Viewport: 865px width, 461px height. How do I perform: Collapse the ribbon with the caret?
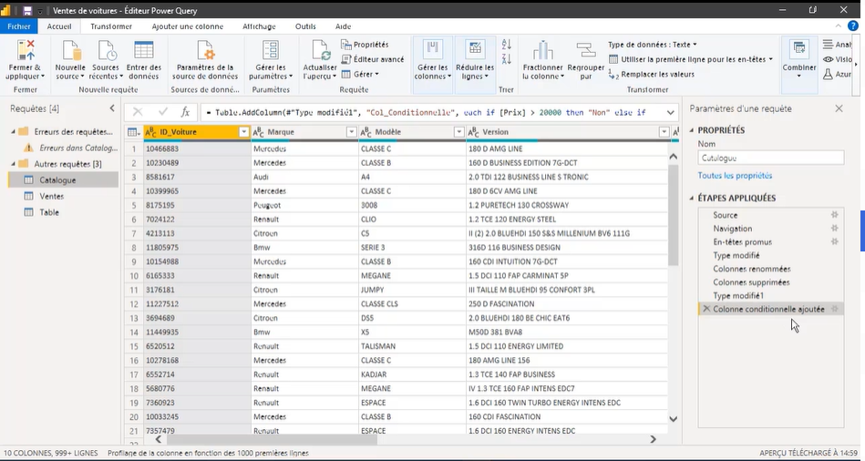coord(839,26)
